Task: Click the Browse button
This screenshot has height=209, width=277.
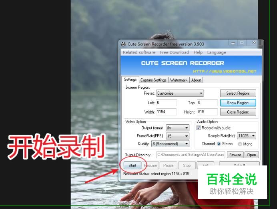Action: pos(235,155)
